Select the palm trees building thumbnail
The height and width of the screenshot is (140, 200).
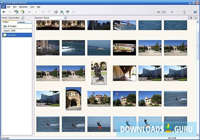coord(99,99)
